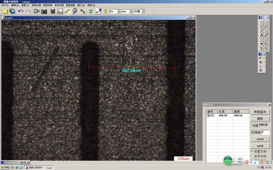The width and height of the screenshot is (273, 170).
Task: Click the undo arrow icon
Action: pos(21,11)
